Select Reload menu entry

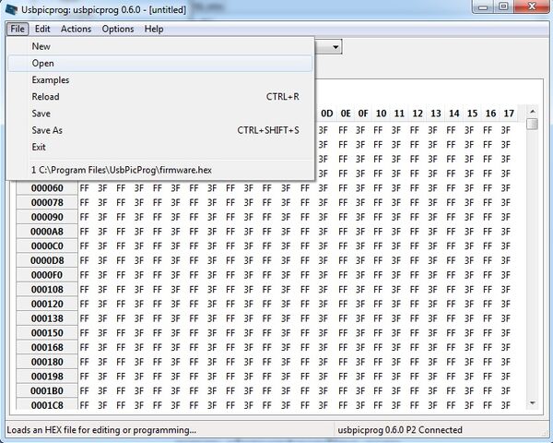click(159, 97)
